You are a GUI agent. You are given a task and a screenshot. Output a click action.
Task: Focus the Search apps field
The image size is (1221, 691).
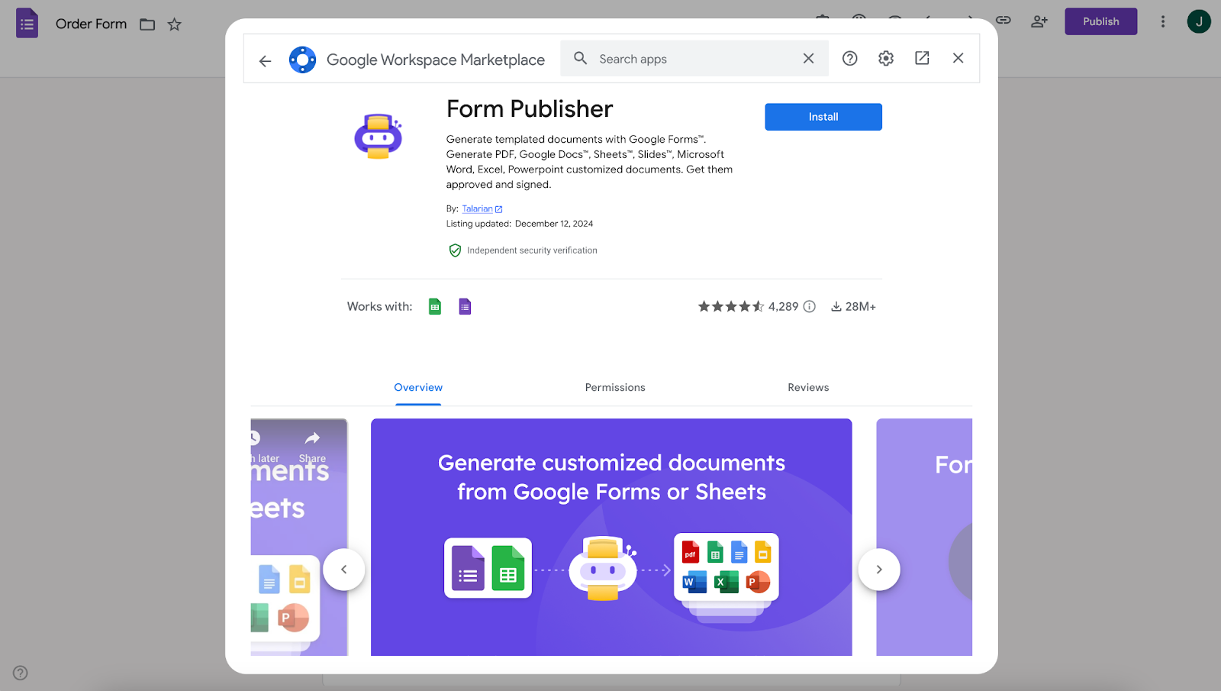tap(693, 59)
